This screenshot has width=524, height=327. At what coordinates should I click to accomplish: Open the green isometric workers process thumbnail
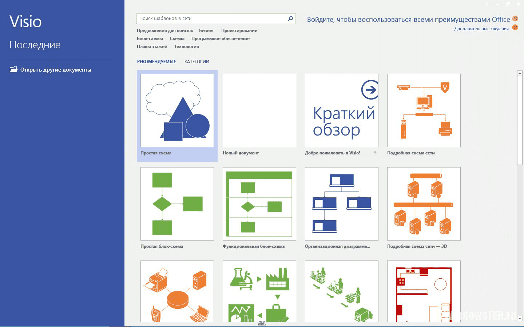(x=342, y=291)
